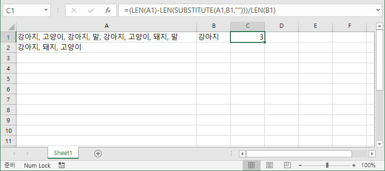Select the column D header
The height and width of the screenshot is (171, 385).
click(x=282, y=26)
